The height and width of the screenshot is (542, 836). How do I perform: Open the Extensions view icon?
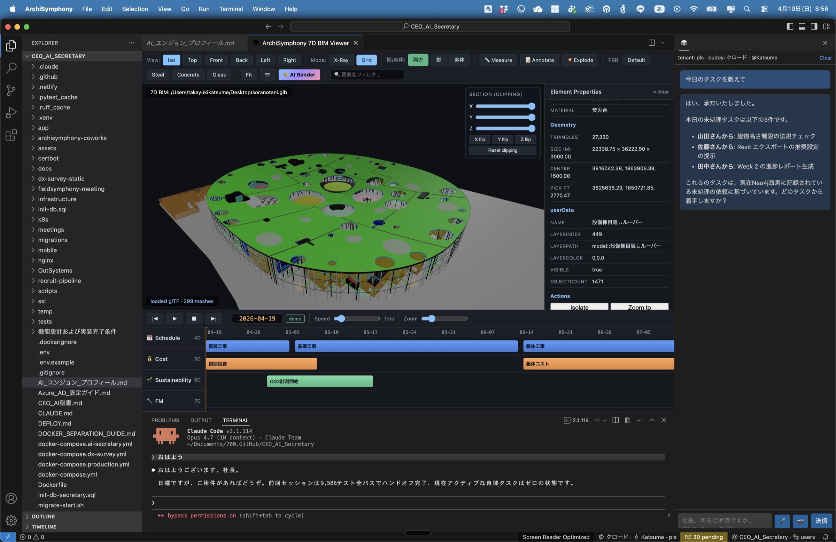[x=11, y=135]
